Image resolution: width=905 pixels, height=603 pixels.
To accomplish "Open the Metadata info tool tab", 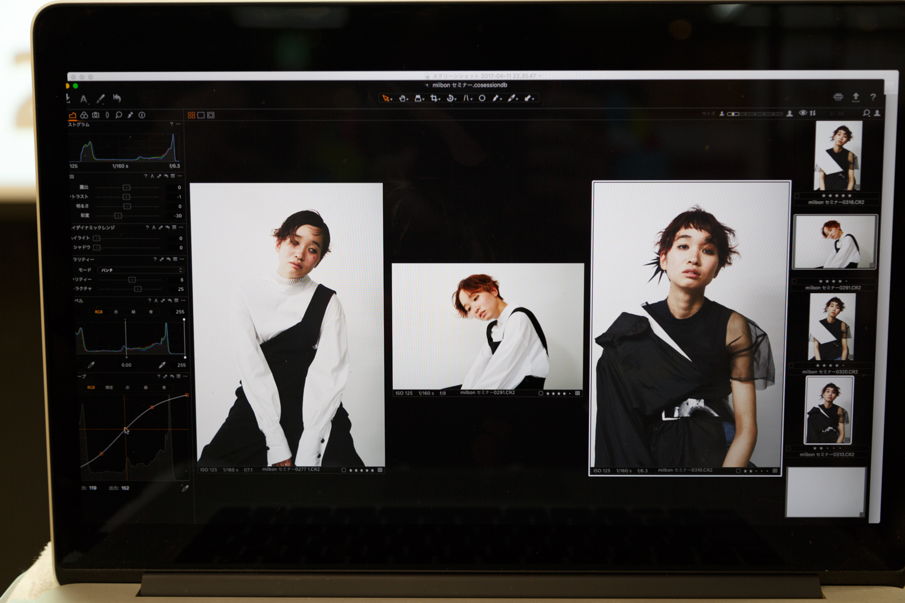I will pos(142,115).
